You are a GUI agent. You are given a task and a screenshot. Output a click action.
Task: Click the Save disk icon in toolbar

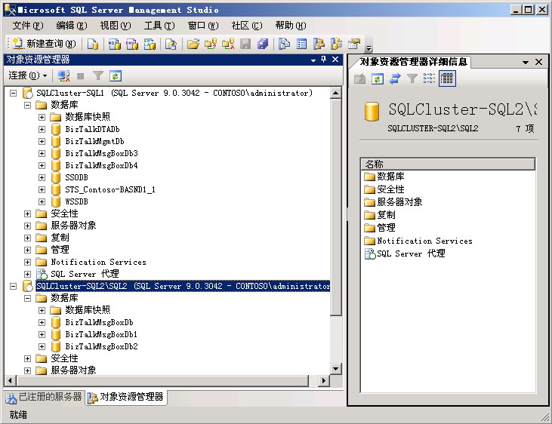click(x=245, y=44)
